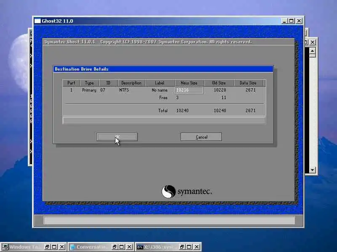The width and height of the screenshot is (337, 252).
Task: Click the Data Size column header
Action: point(248,83)
